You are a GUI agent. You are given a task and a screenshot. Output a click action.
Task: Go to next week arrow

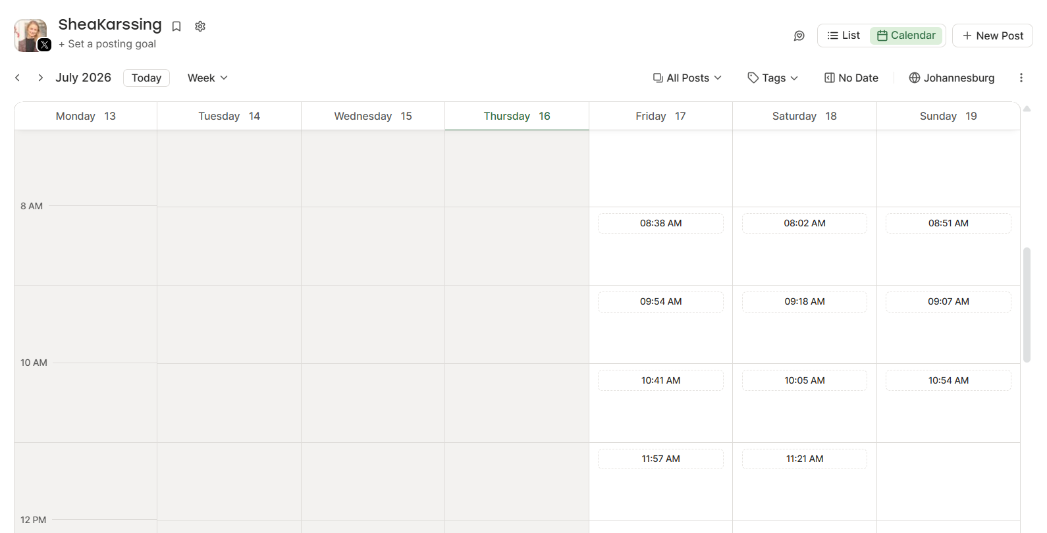point(40,78)
